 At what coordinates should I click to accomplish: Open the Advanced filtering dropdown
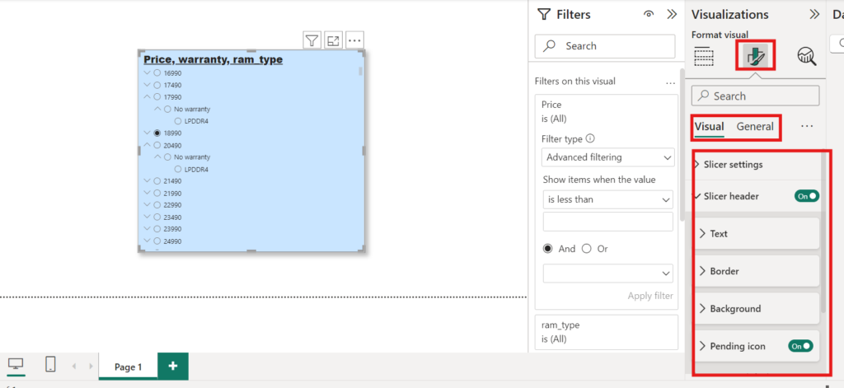coord(608,157)
